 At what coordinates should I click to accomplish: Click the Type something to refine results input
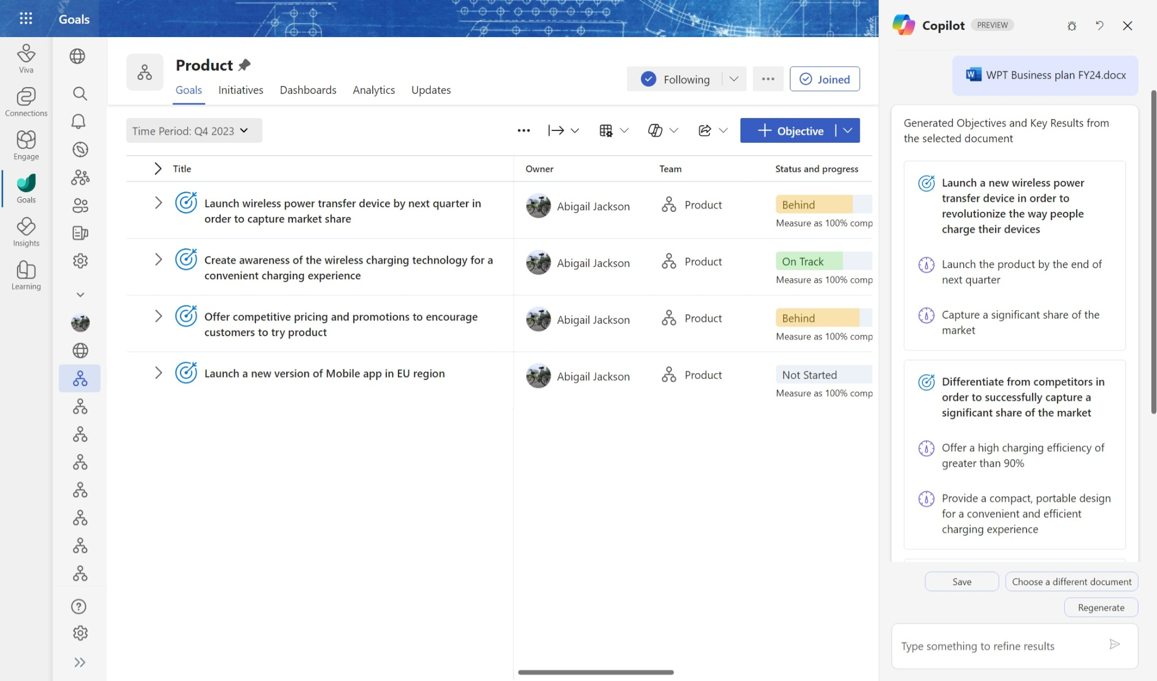point(1005,644)
